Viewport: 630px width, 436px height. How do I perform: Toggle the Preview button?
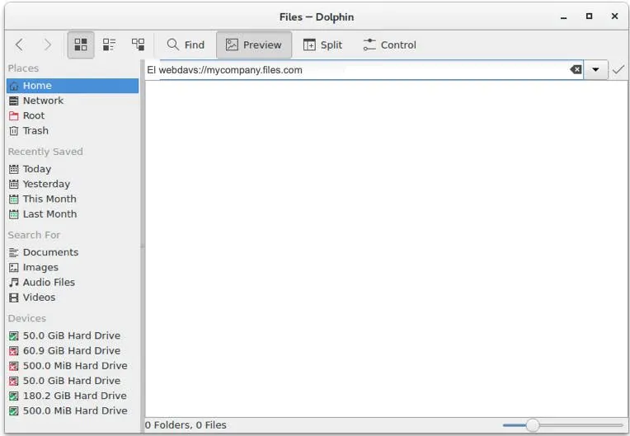[254, 45]
